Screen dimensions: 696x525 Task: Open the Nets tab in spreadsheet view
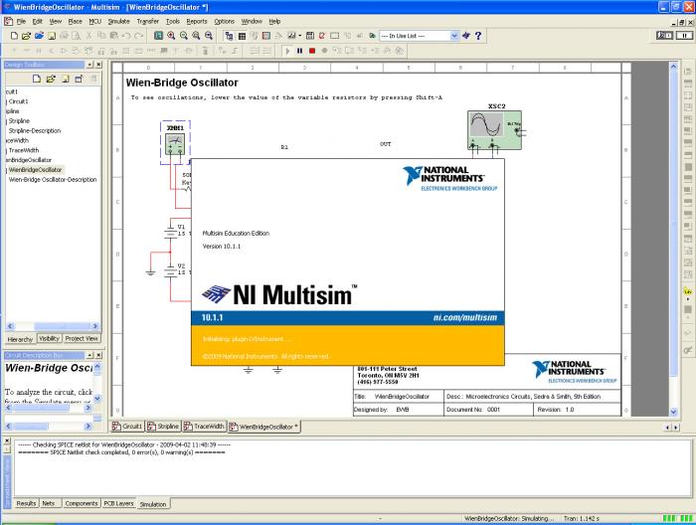(x=49, y=503)
